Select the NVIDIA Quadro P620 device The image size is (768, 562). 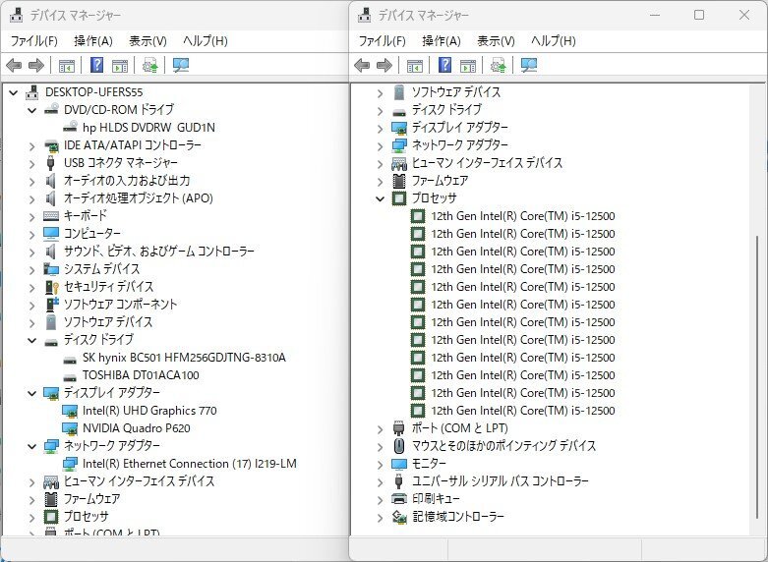click(136, 428)
